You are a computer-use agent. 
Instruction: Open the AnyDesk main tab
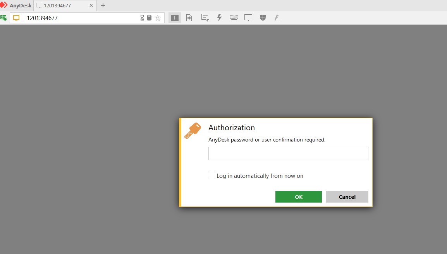click(17, 5)
